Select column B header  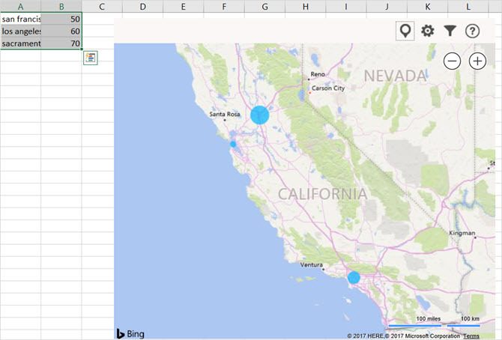pos(61,6)
